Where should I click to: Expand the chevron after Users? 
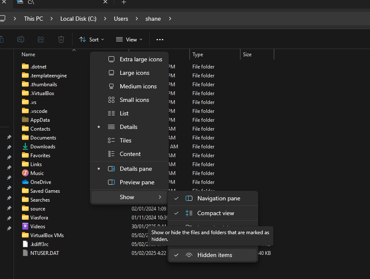click(x=137, y=19)
